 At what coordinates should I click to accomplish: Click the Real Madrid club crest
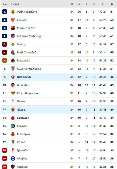point(13,12)
